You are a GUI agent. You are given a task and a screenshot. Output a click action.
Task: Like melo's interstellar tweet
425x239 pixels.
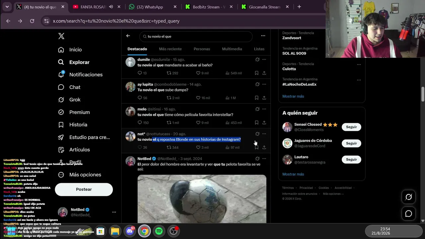(198, 122)
